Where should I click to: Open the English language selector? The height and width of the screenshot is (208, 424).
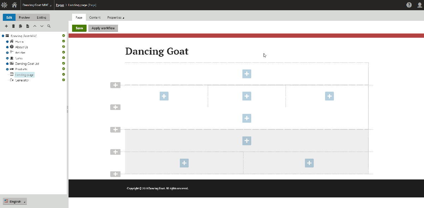[x=14, y=201]
